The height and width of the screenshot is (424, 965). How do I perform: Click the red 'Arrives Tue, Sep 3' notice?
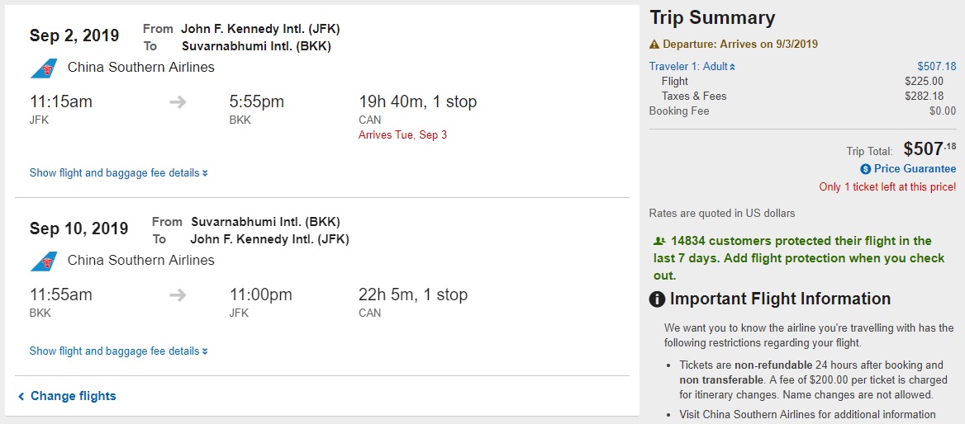tap(402, 134)
